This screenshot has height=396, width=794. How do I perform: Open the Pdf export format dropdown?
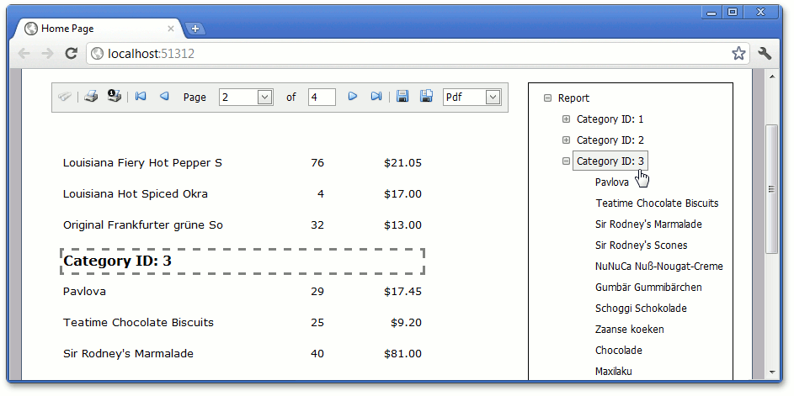click(493, 98)
